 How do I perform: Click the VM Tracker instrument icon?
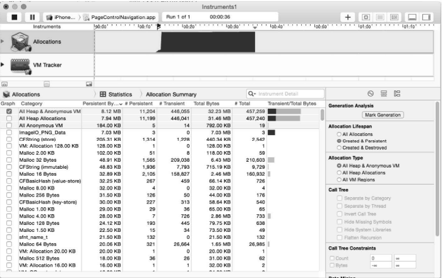(x=18, y=64)
